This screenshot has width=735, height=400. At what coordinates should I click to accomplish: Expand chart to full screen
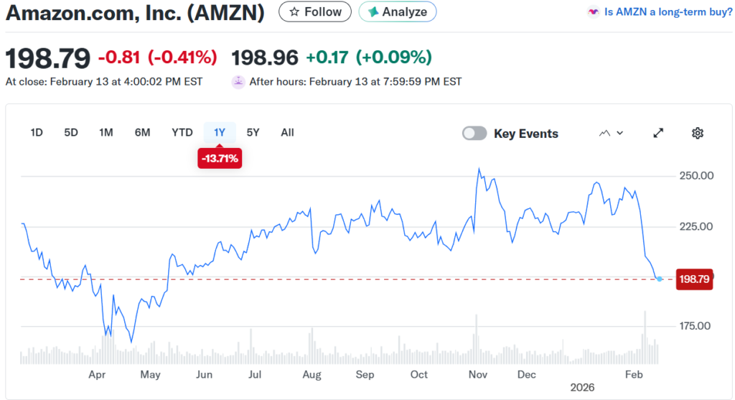[658, 133]
